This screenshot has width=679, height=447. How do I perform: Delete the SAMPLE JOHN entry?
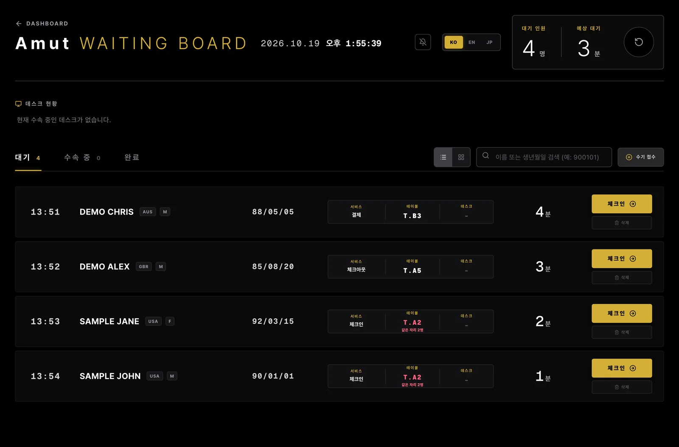coord(622,387)
